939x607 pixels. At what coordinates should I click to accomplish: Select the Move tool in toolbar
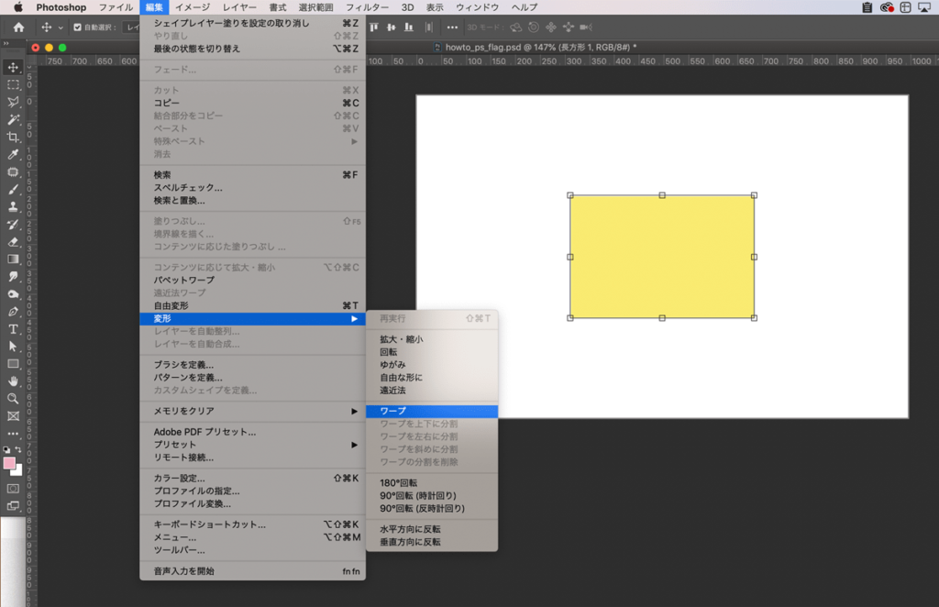[14, 67]
